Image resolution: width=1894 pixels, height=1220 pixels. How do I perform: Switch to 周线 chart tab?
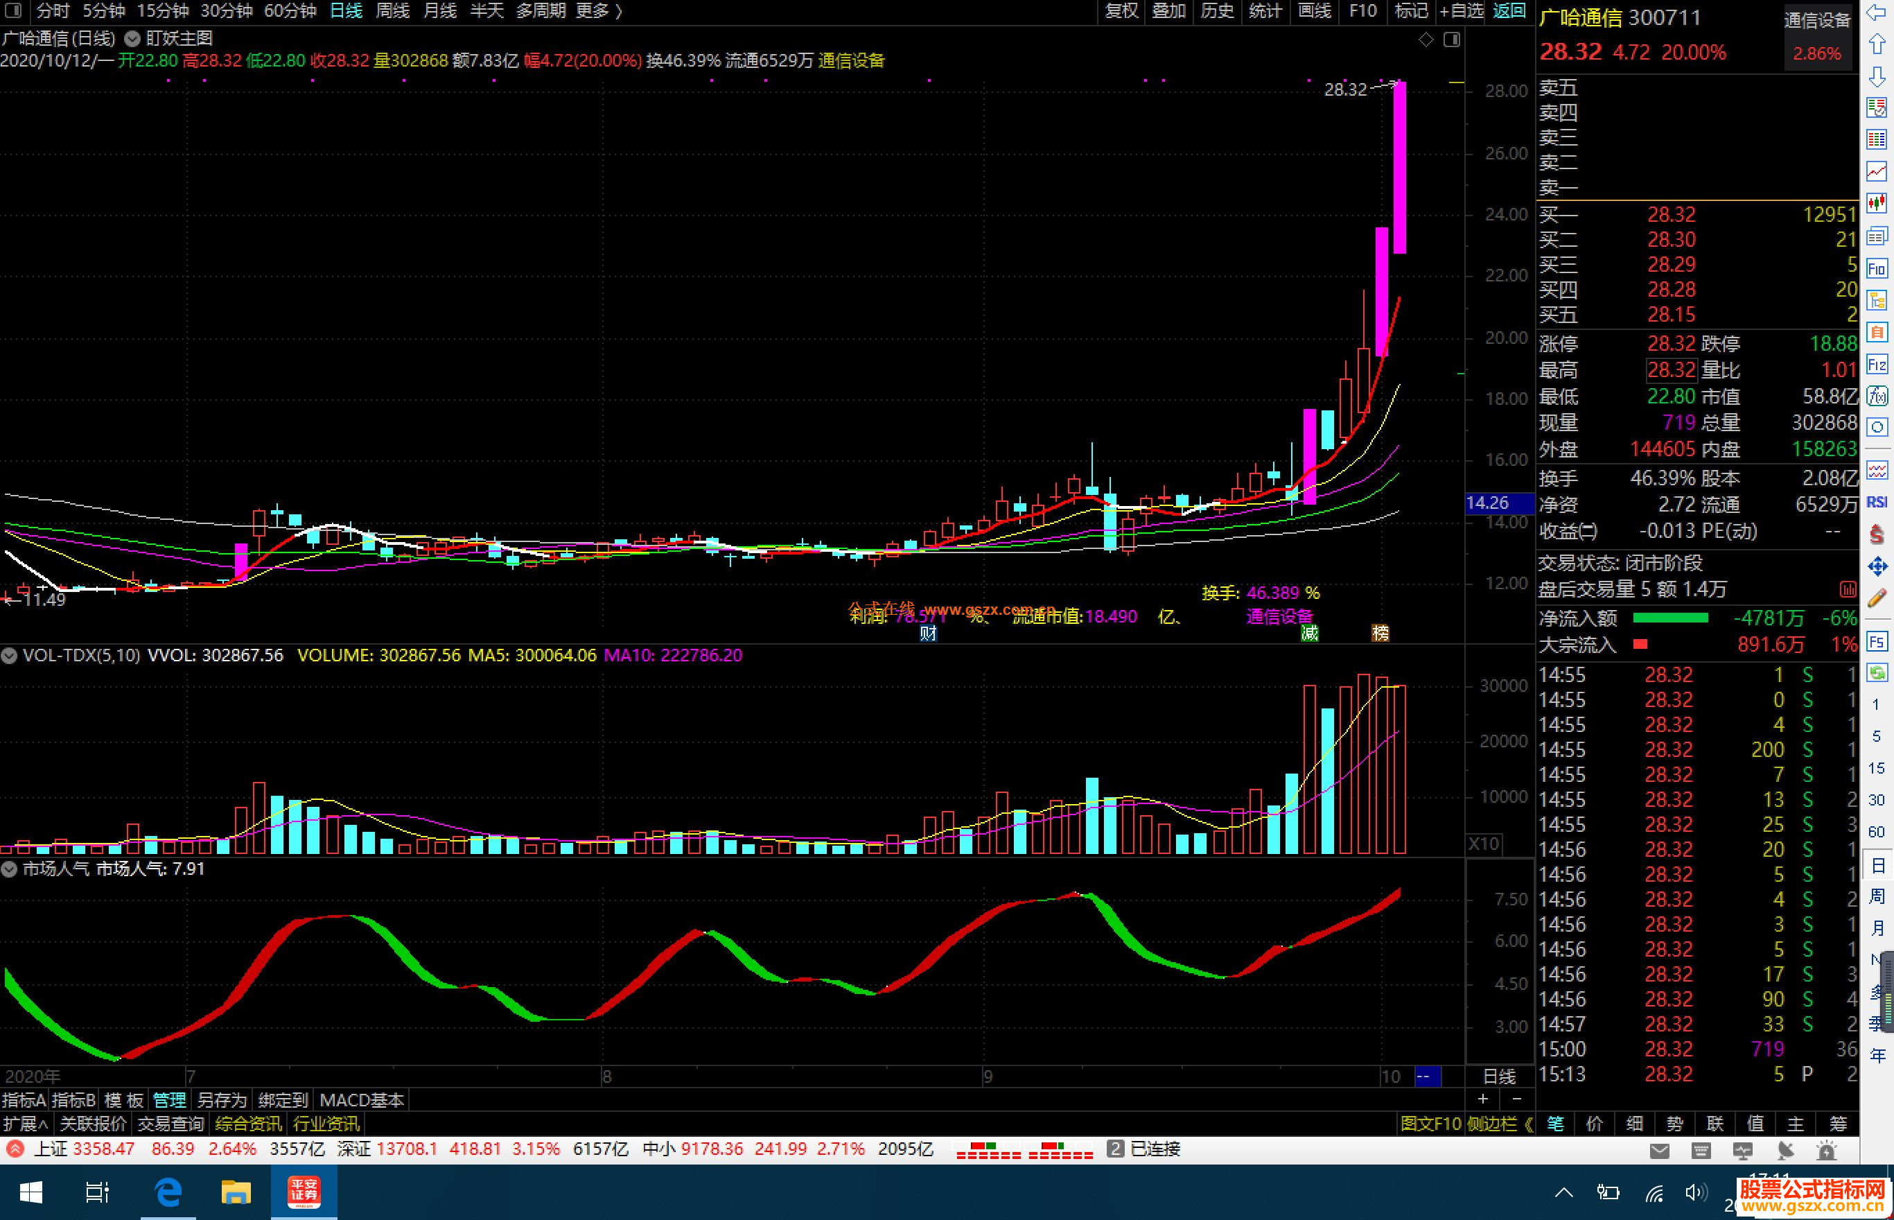click(x=393, y=11)
